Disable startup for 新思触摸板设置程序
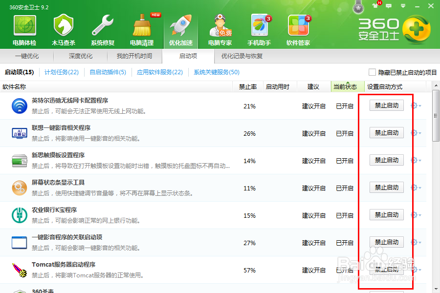 click(x=387, y=160)
